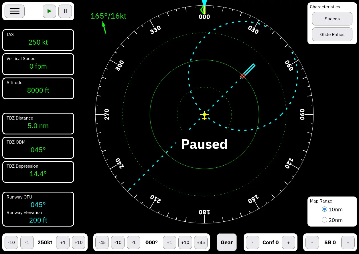Click the SB 0 label

(330, 242)
